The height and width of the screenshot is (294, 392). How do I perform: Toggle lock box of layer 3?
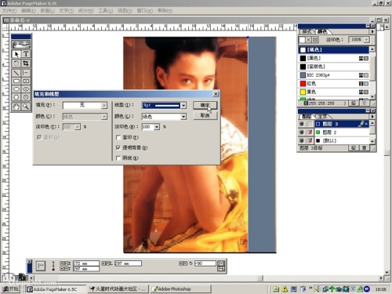tap(310, 124)
